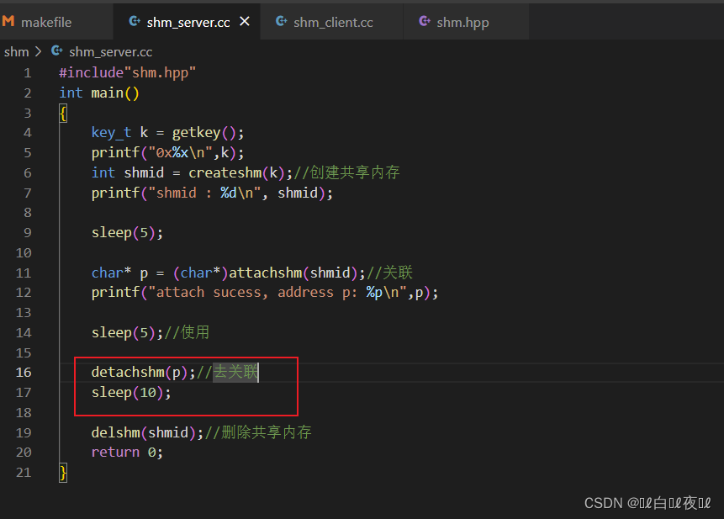The image size is (724, 519).
Task: Select the shm folder in breadcrumb
Action: 17,51
